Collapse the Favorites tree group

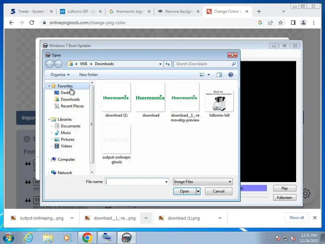49,86
